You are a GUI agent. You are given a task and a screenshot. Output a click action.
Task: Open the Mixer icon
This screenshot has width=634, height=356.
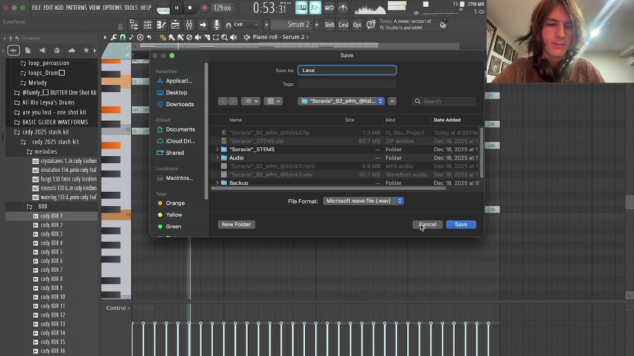pyautogui.click(x=189, y=25)
